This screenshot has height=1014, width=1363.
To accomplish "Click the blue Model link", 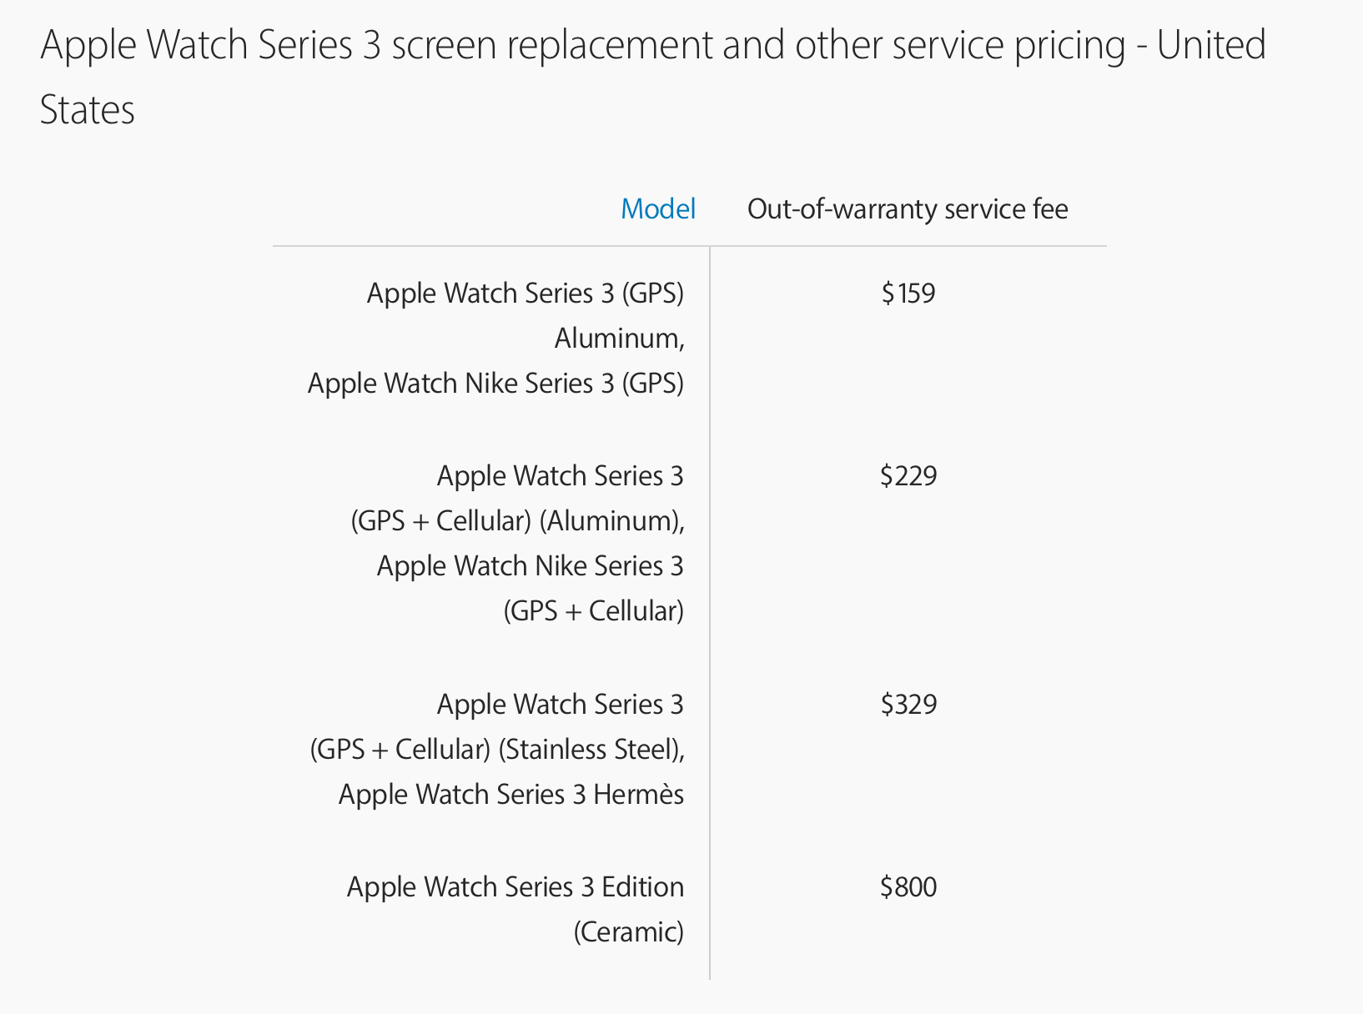I will click(658, 208).
